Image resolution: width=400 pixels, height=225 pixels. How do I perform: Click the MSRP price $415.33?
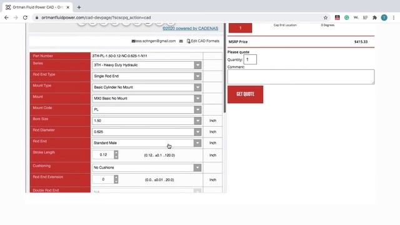pos(361,42)
